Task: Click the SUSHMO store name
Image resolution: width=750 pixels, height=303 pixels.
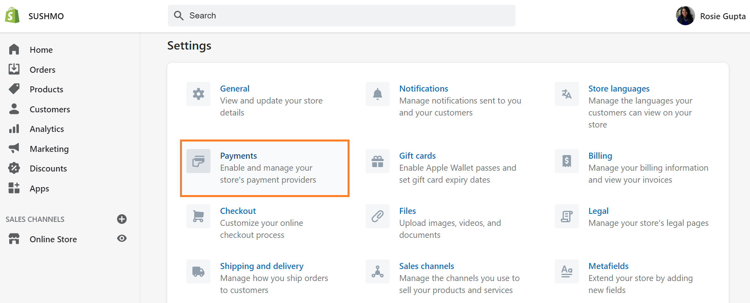Action: [46, 16]
